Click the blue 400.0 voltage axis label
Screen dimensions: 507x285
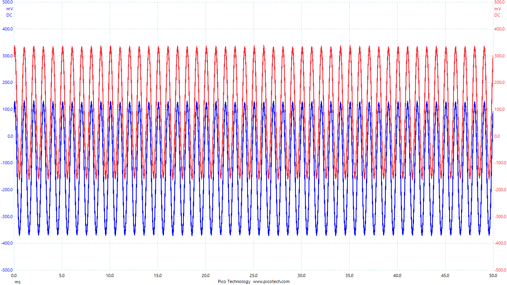pyautogui.click(x=8, y=29)
